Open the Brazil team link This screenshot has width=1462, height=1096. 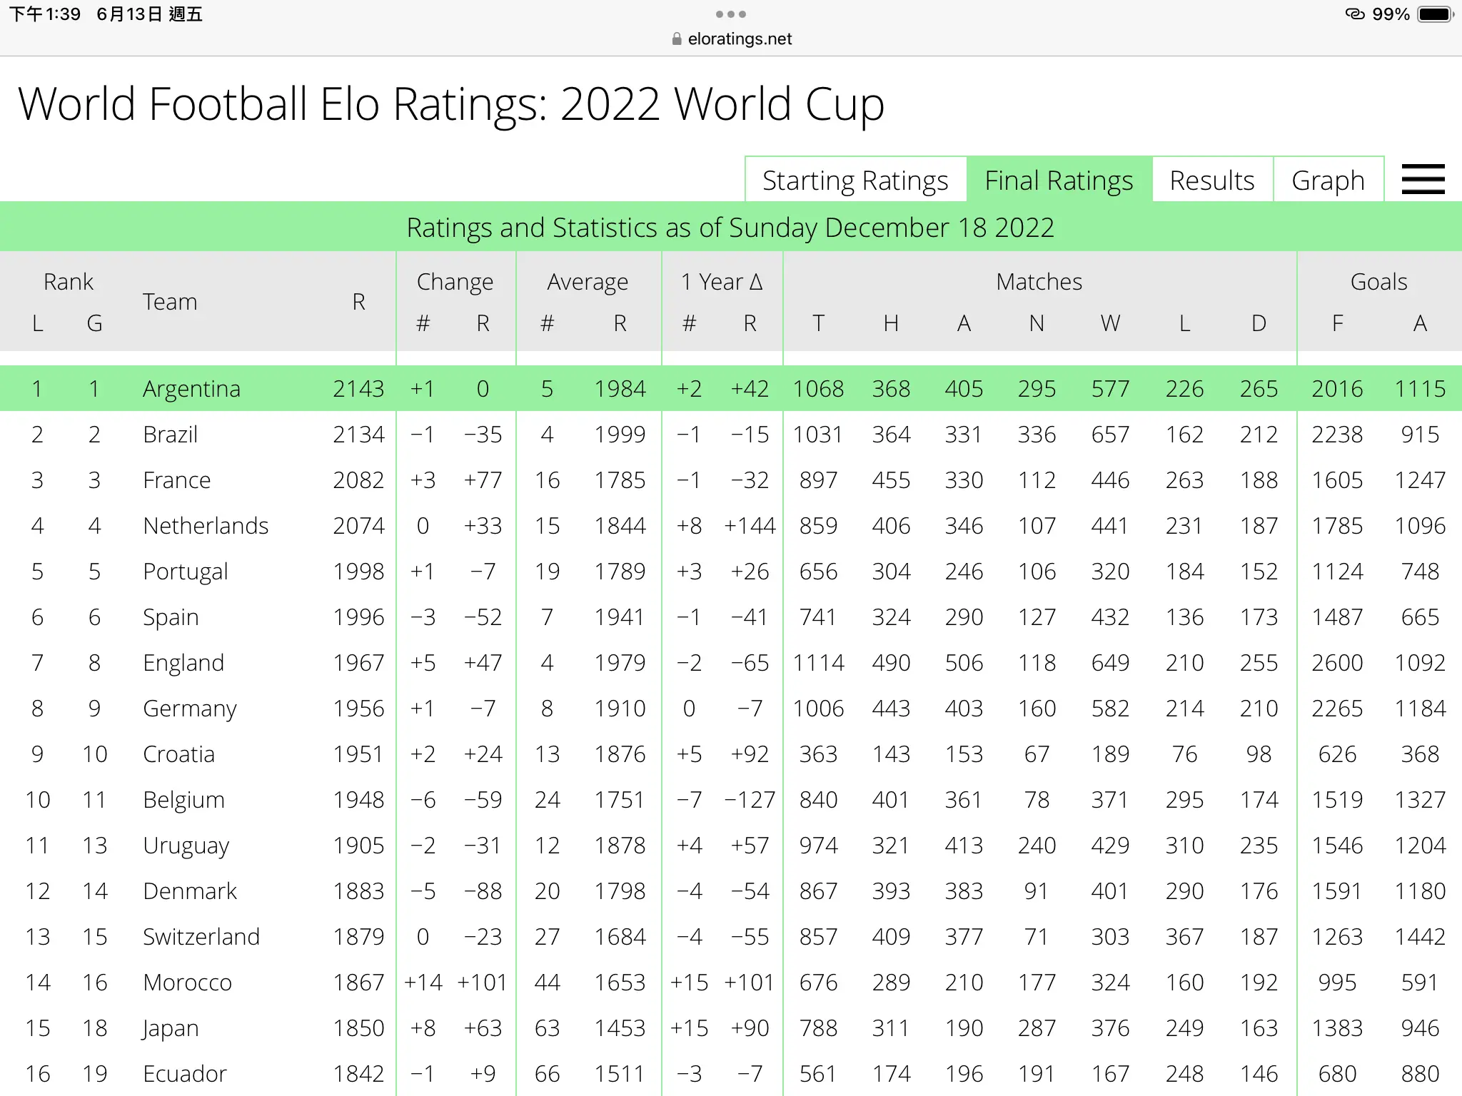point(170,435)
